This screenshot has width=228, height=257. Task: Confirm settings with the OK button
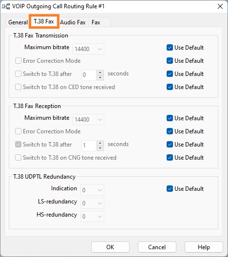point(110,247)
